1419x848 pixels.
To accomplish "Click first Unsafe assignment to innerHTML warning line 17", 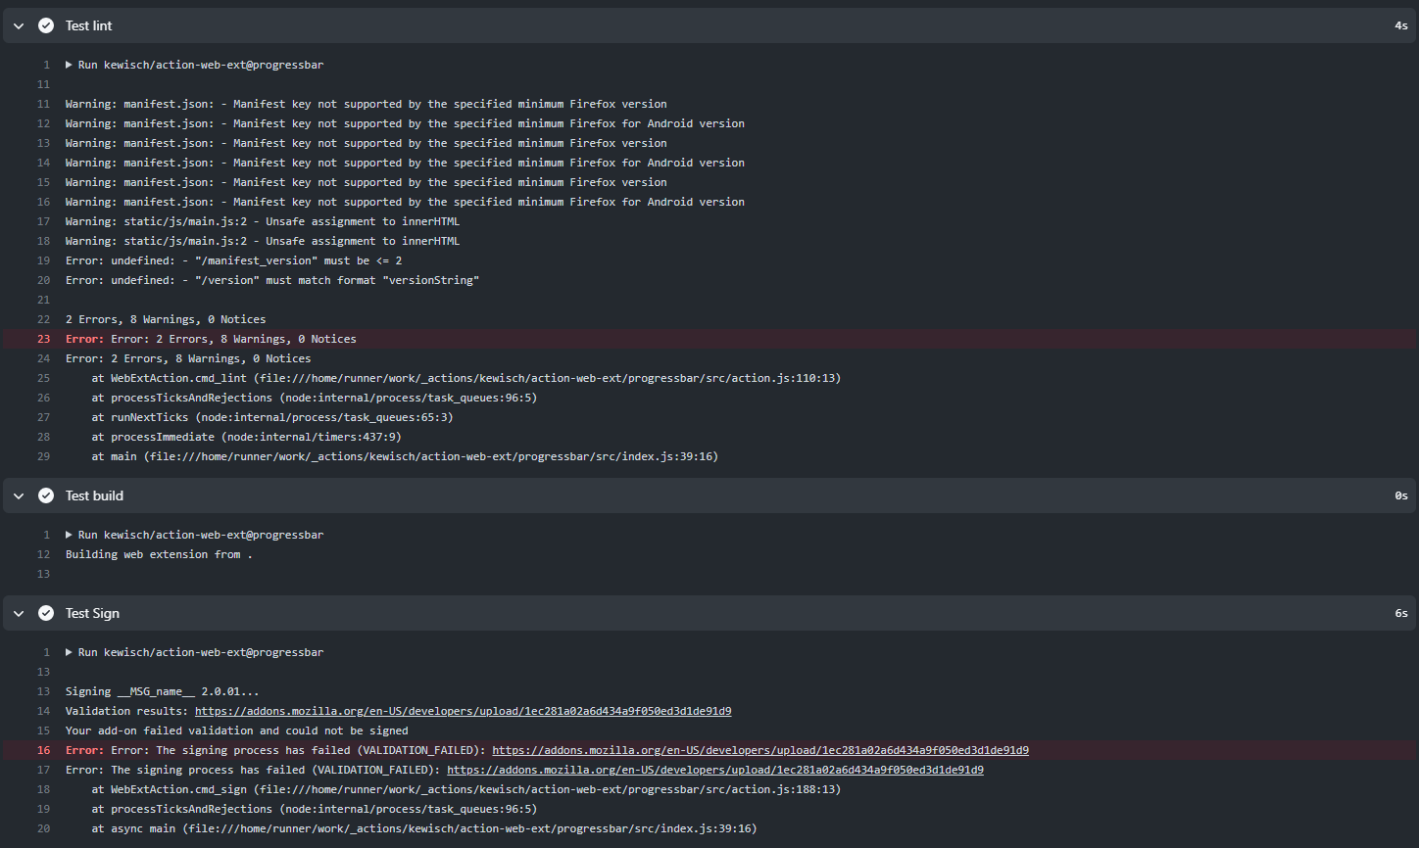I will click(x=263, y=221).
